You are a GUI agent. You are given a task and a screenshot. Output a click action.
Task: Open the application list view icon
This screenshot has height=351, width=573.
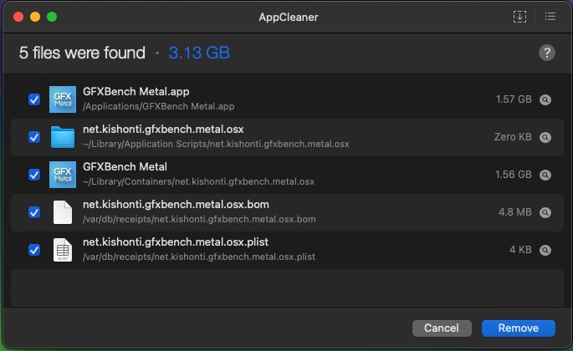pyautogui.click(x=550, y=16)
